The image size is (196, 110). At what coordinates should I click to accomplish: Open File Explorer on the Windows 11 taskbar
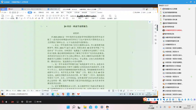tap(85, 107)
